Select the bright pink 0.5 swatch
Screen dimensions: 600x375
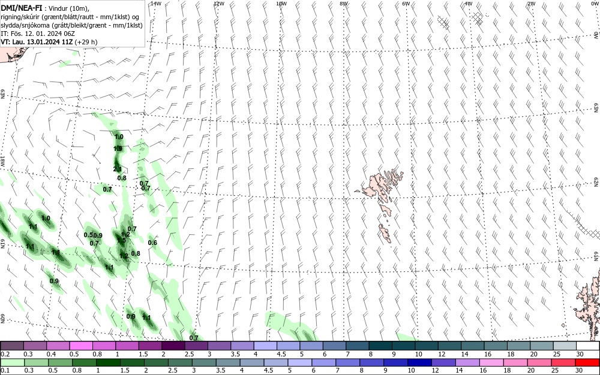click(x=81, y=346)
